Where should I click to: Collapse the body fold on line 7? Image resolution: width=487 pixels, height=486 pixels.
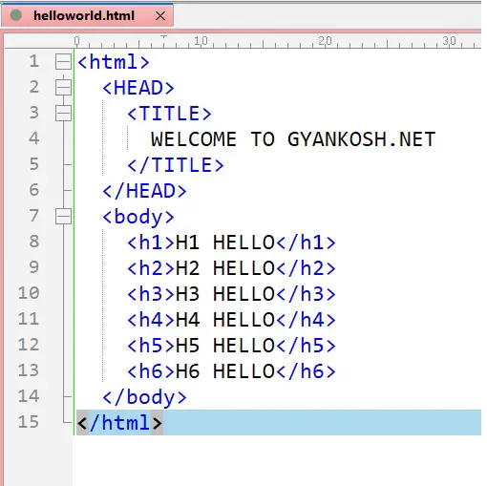[x=63, y=217]
